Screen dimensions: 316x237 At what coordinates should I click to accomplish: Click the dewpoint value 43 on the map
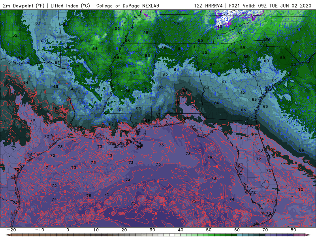[x=220, y=26]
